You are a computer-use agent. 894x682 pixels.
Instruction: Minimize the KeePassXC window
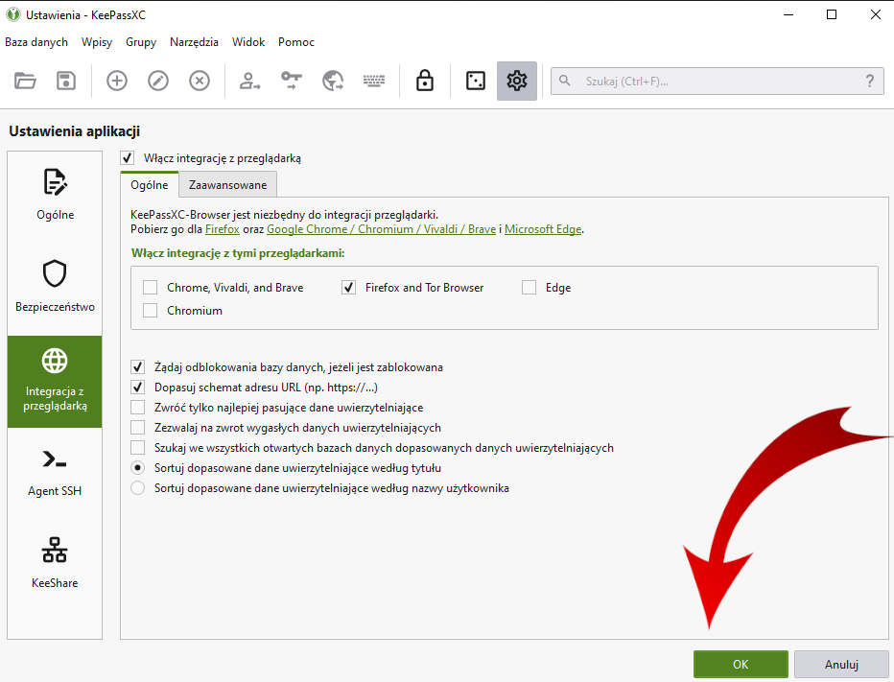[x=788, y=14]
